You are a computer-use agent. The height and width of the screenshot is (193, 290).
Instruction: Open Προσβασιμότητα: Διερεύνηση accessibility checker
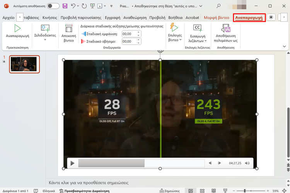pos(85,191)
